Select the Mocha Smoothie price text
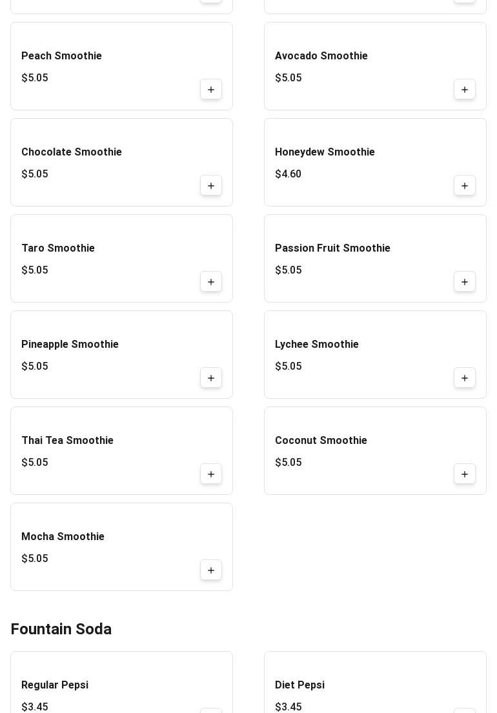 pyautogui.click(x=35, y=559)
